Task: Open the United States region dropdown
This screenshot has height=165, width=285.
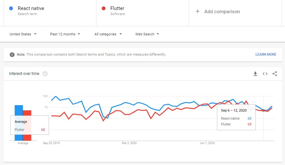Action: coord(23,34)
